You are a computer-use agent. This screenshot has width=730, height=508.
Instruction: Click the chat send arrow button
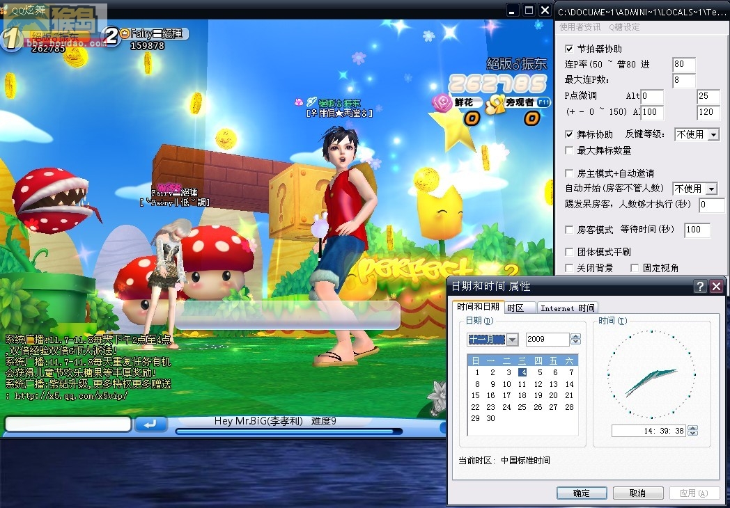(x=150, y=424)
